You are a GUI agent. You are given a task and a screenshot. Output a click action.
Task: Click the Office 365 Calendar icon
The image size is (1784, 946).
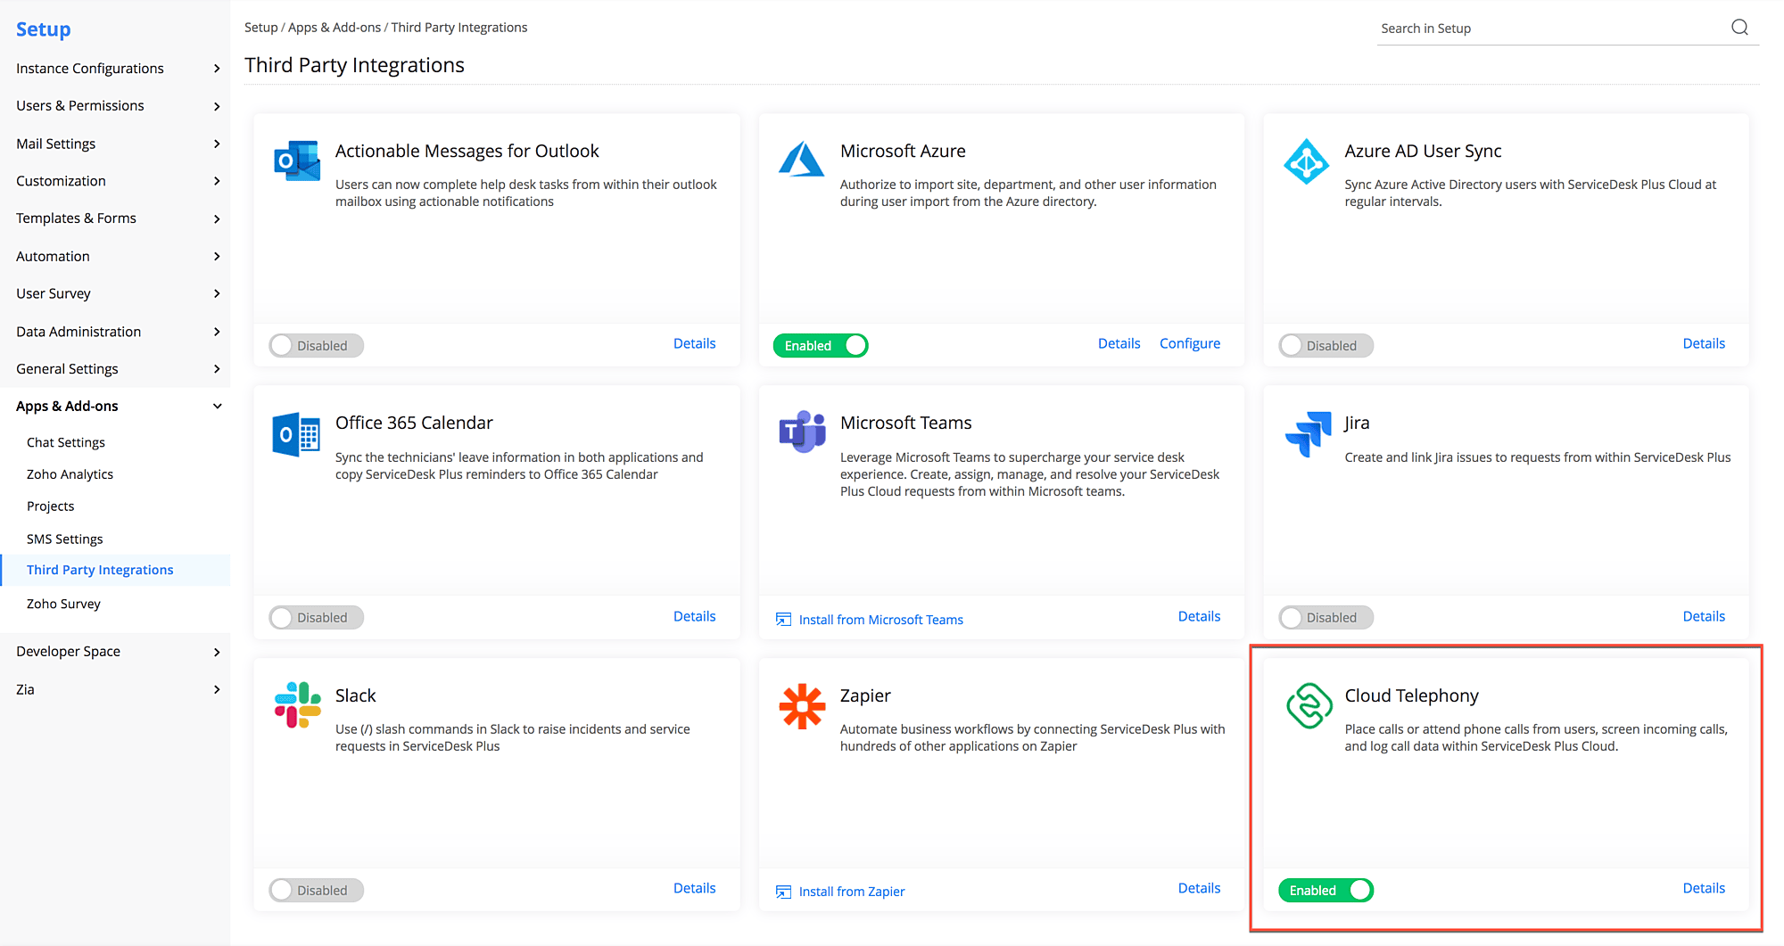(x=296, y=434)
